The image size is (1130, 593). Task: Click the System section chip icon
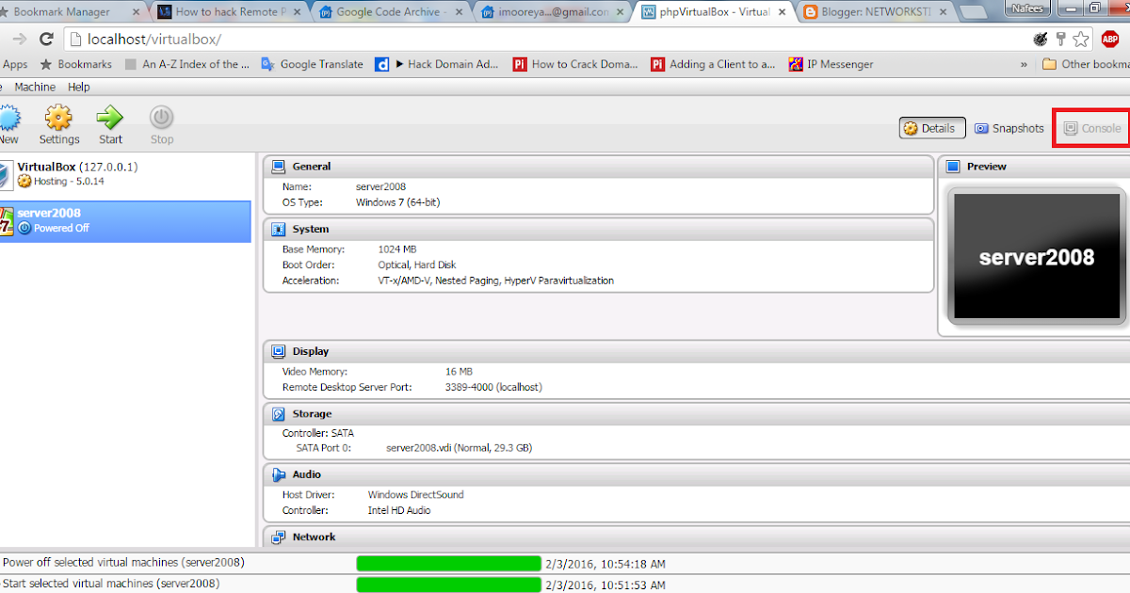279,229
